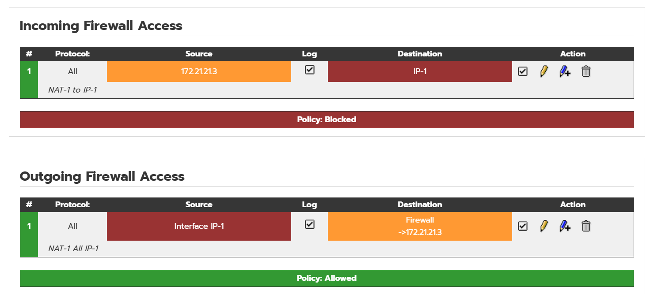
Task: Click outgoing rule green number 1 cell
Action: pos(29,234)
